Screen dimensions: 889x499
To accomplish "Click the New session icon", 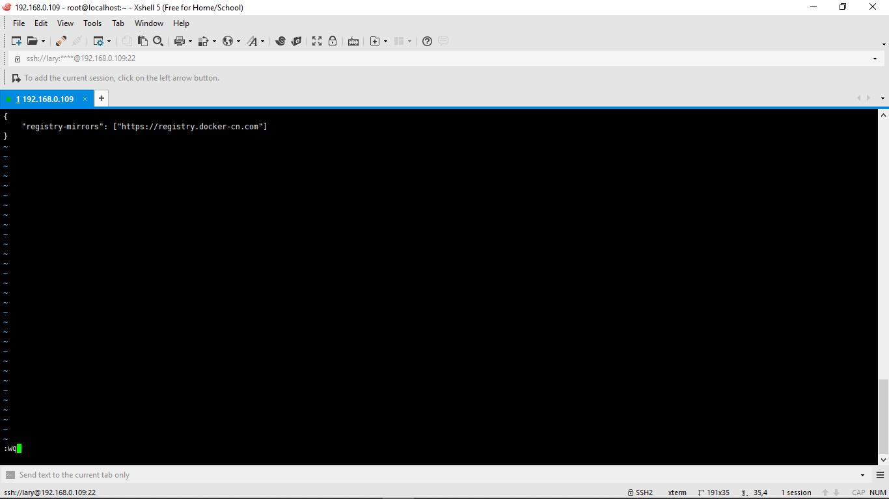I will (x=16, y=41).
